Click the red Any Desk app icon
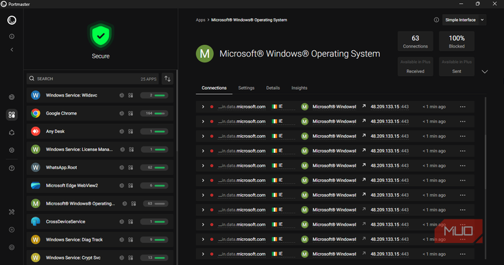Viewport: 504px width, 265px height. [x=36, y=131]
